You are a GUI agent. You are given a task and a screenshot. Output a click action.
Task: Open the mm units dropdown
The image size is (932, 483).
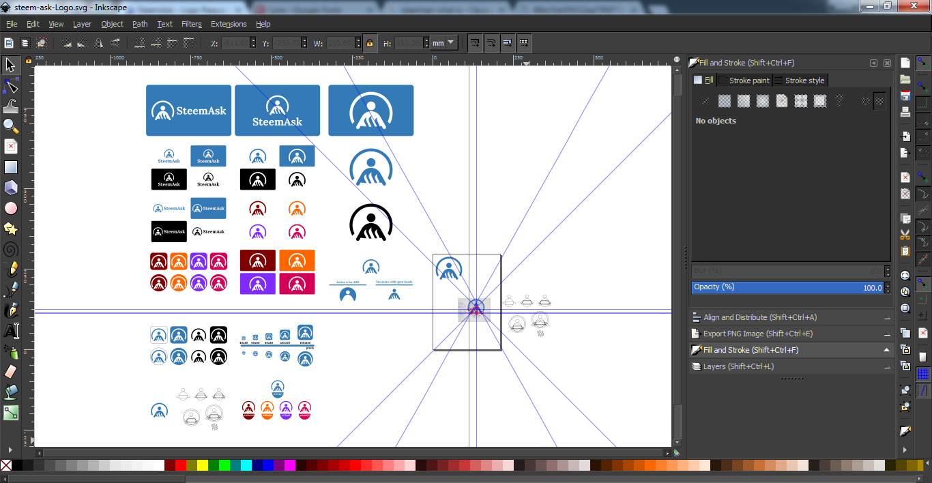click(443, 43)
